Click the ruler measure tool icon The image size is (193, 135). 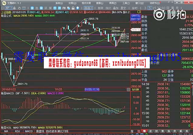[x=24, y=8]
